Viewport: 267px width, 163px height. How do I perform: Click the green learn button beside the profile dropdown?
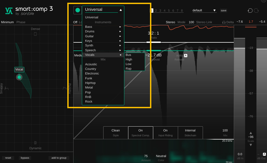pyautogui.click(x=78, y=10)
